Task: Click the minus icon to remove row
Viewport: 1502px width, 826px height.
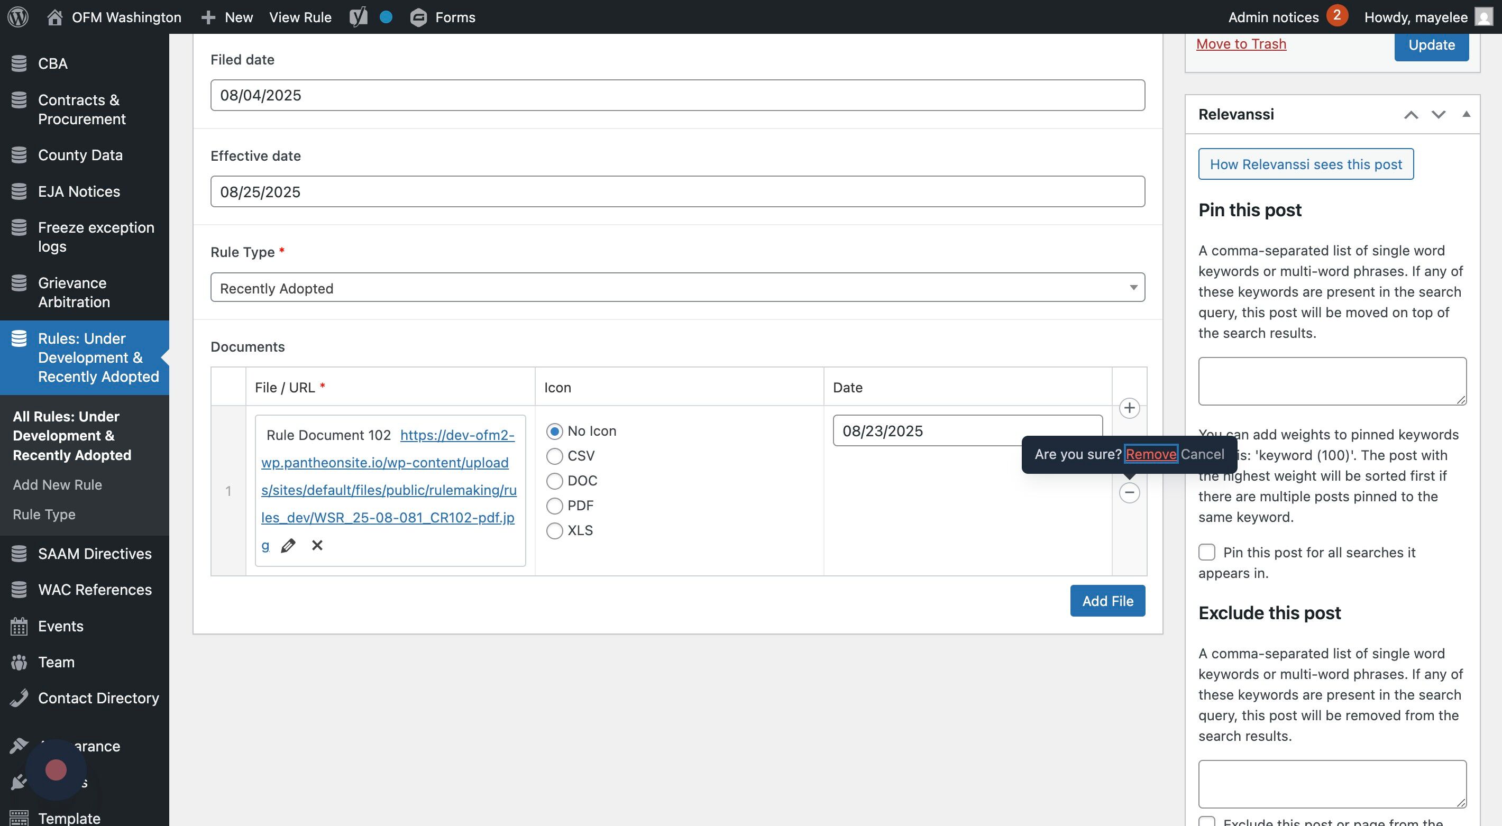Action: (1129, 492)
